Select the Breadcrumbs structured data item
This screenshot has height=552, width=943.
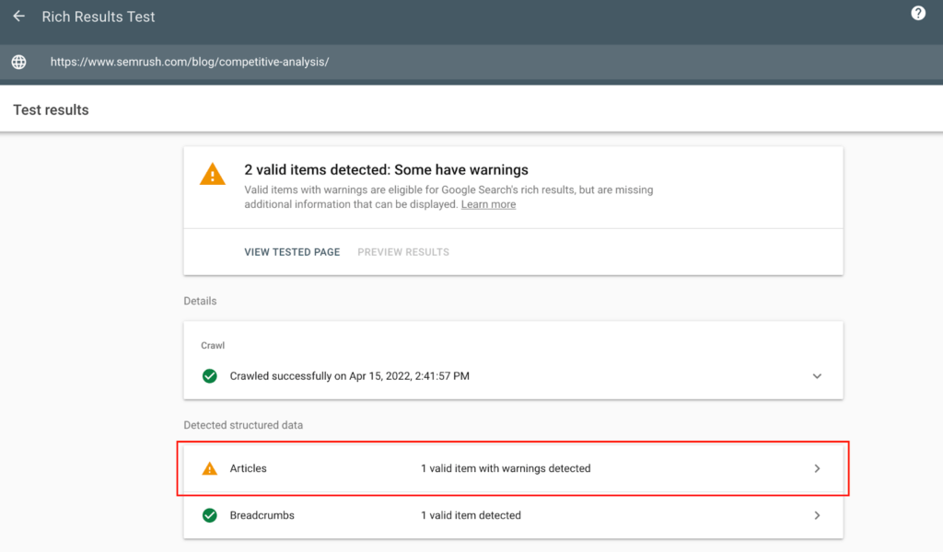pyautogui.click(x=513, y=515)
